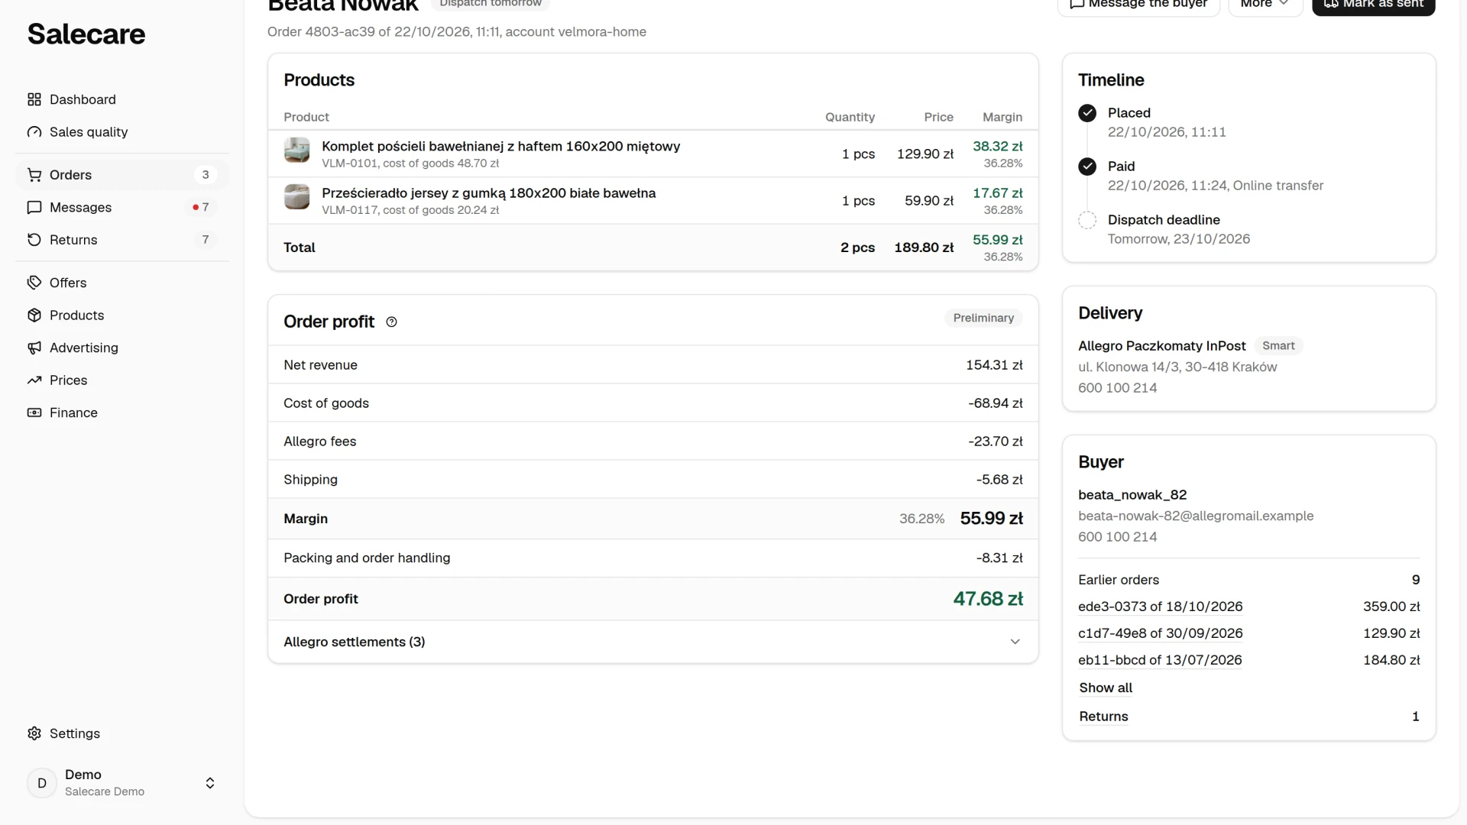Click Show all earlier orders link
Viewport: 1467px width, 825px height.
(1106, 687)
